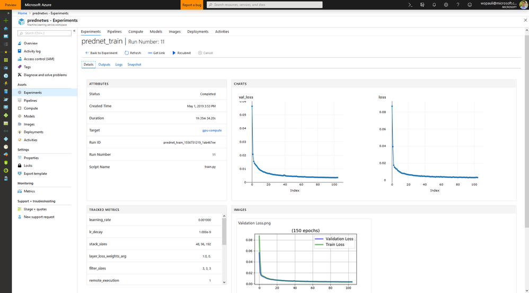The height and width of the screenshot is (293, 529).
Task: Open Access control (IAM) item
Action: (x=39, y=59)
